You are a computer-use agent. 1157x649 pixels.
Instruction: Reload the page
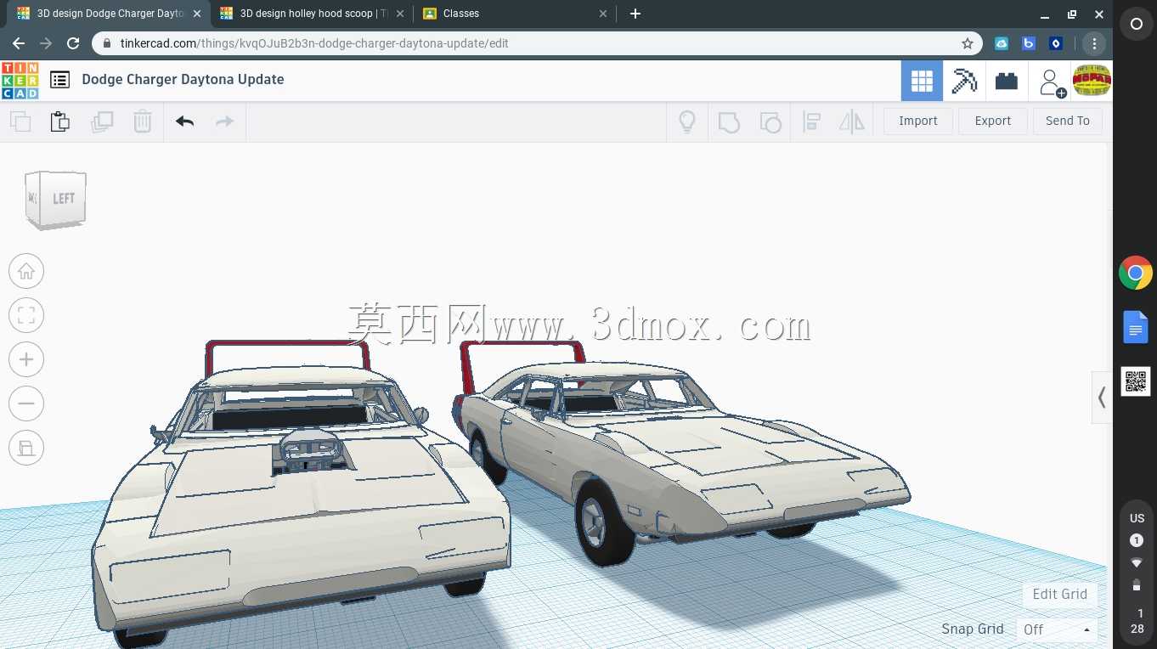[x=73, y=43]
